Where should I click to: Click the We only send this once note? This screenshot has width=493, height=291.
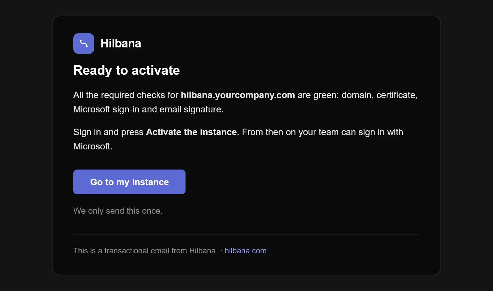click(118, 211)
